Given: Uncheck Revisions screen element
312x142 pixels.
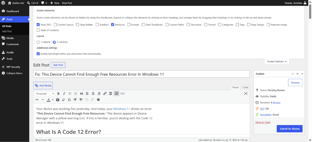Looking at the screenshot, I should [x=113, y=25].
